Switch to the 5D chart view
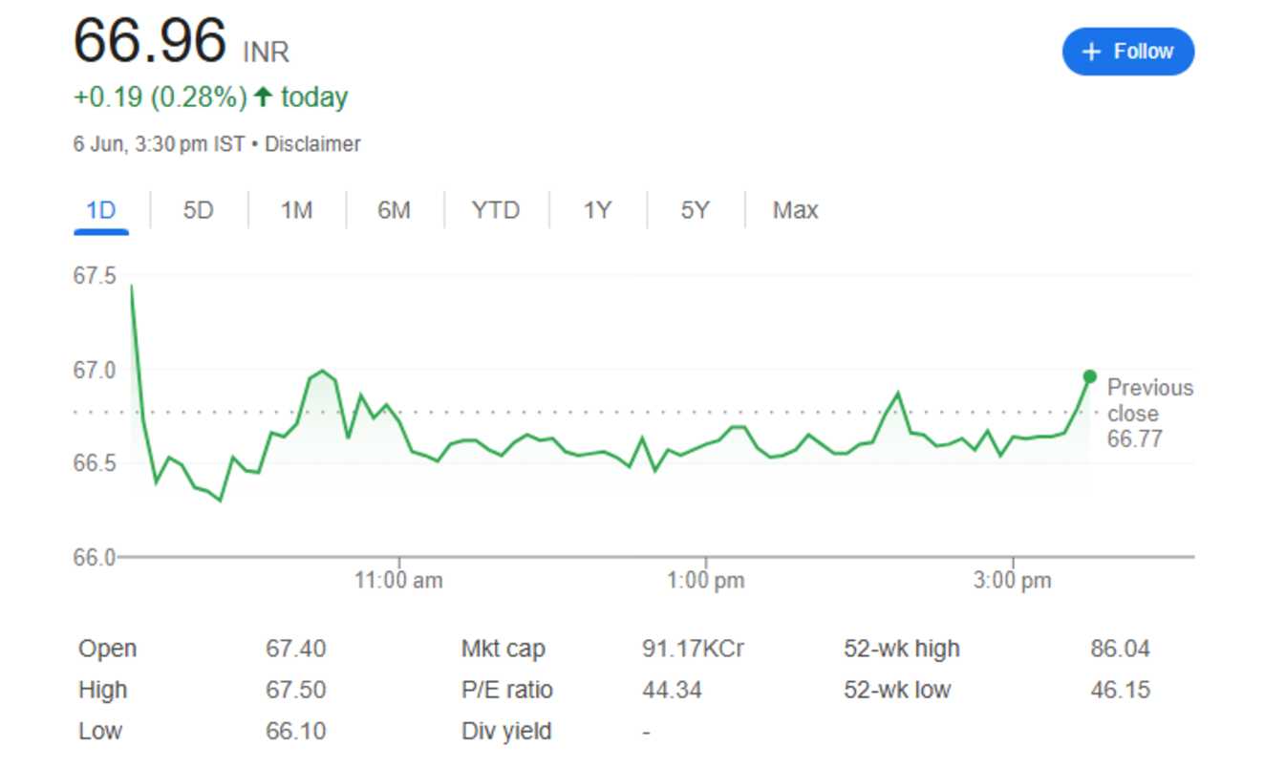Image resolution: width=1264 pixels, height=769 pixels. pos(197,209)
